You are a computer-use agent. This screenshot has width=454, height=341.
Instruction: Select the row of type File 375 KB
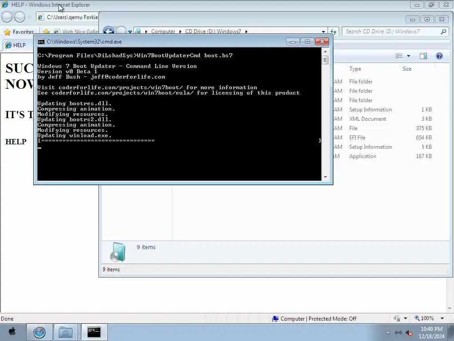click(382, 128)
